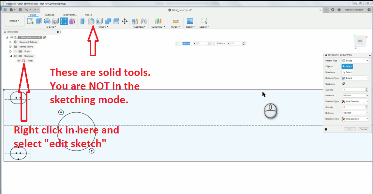Toggle visibility of Sketches folder
373x194 pixels.
coord(15,56)
